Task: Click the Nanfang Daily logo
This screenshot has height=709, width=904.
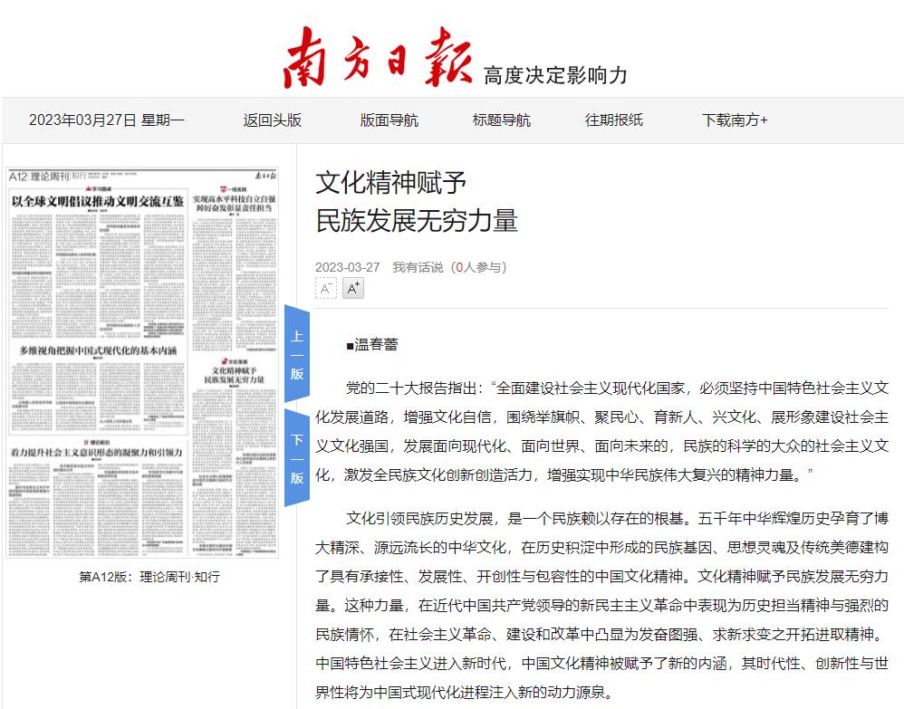Action: (378, 57)
